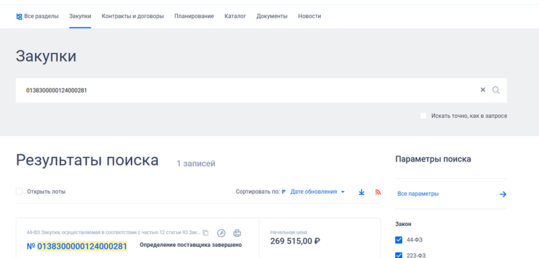
Task: Open the Документы tab
Action: [x=272, y=16]
